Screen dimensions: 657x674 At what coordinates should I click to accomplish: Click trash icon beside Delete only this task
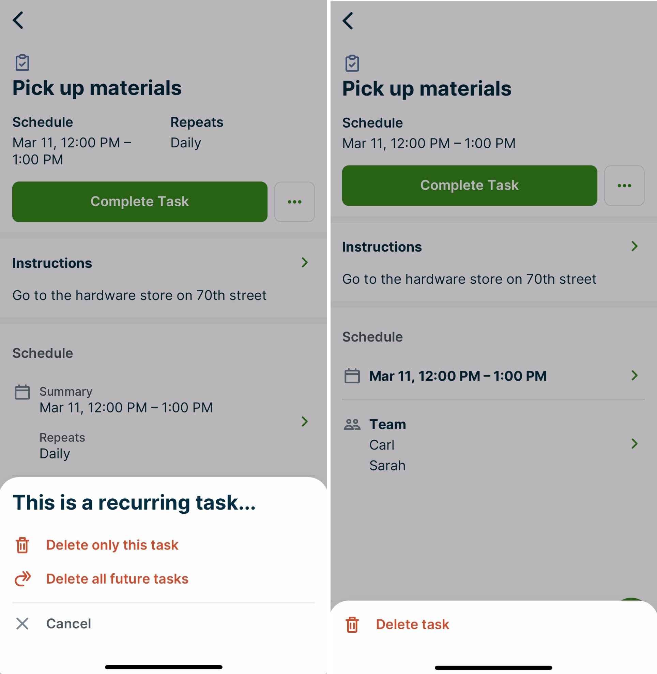(22, 545)
